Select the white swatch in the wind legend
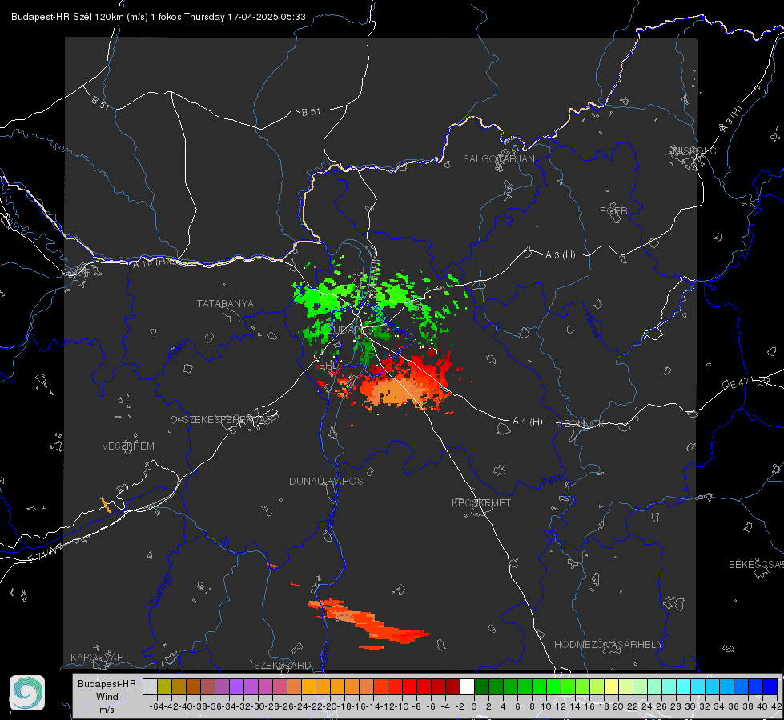 467,686
